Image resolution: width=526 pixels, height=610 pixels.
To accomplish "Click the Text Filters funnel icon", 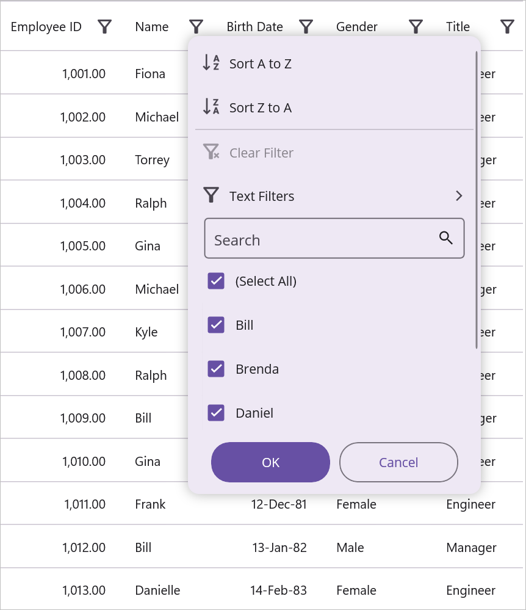I will (x=211, y=195).
